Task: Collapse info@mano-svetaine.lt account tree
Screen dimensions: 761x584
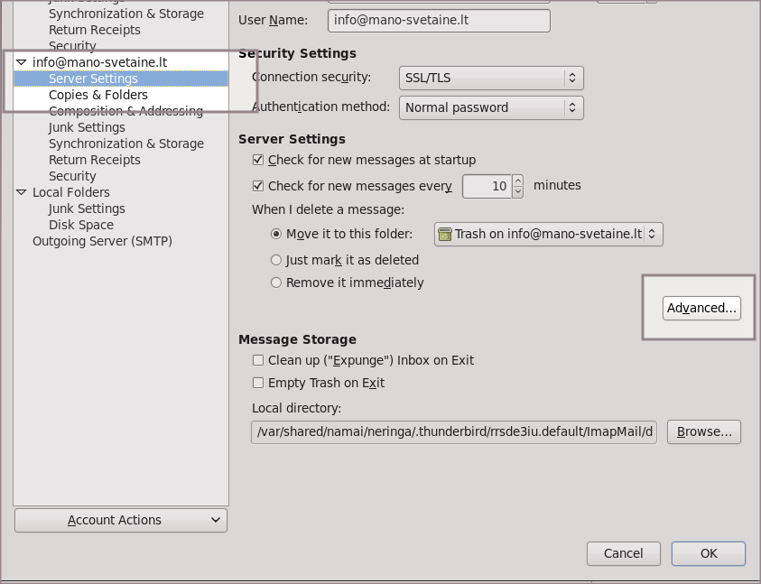Action: [22, 62]
